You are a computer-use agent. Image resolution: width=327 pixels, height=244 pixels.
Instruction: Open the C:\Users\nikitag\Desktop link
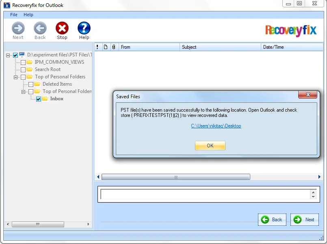(x=216, y=126)
